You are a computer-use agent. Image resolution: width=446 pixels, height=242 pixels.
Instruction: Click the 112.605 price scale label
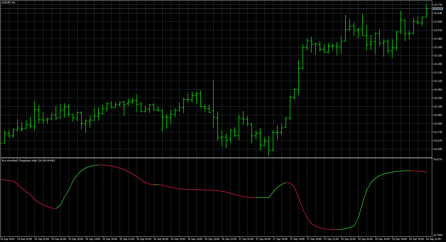click(x=438, y=149)
